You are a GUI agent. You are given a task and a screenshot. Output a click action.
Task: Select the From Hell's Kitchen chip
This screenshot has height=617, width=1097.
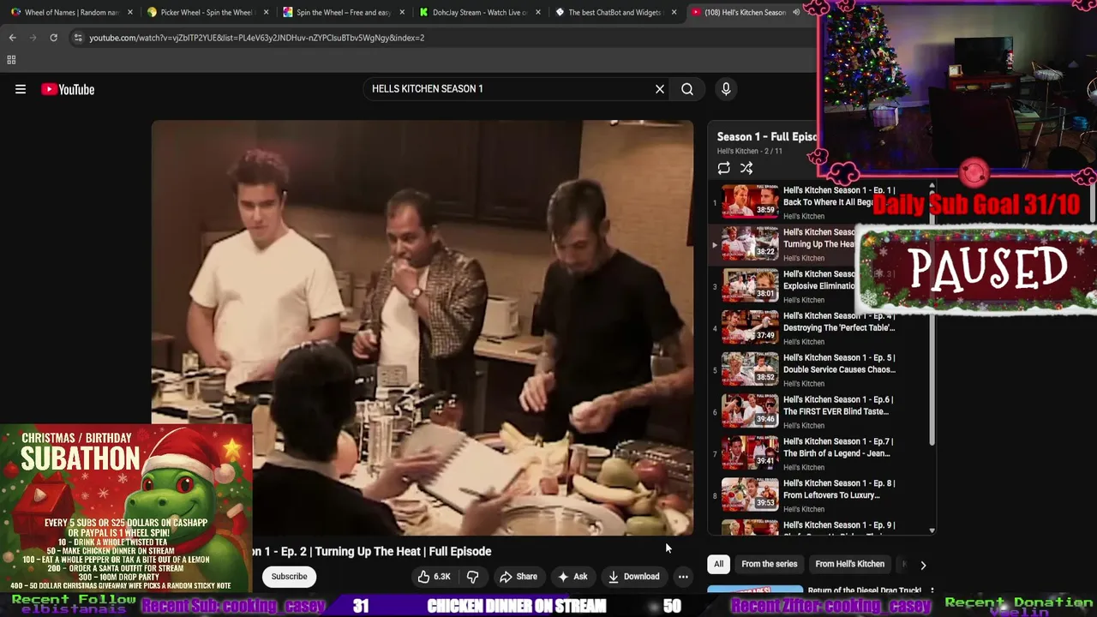click(849, 564)
